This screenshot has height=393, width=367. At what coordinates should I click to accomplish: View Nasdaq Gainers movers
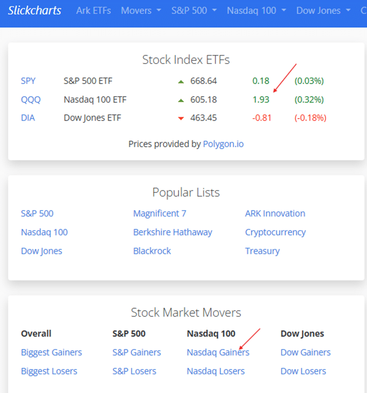(x=218, y=352)
